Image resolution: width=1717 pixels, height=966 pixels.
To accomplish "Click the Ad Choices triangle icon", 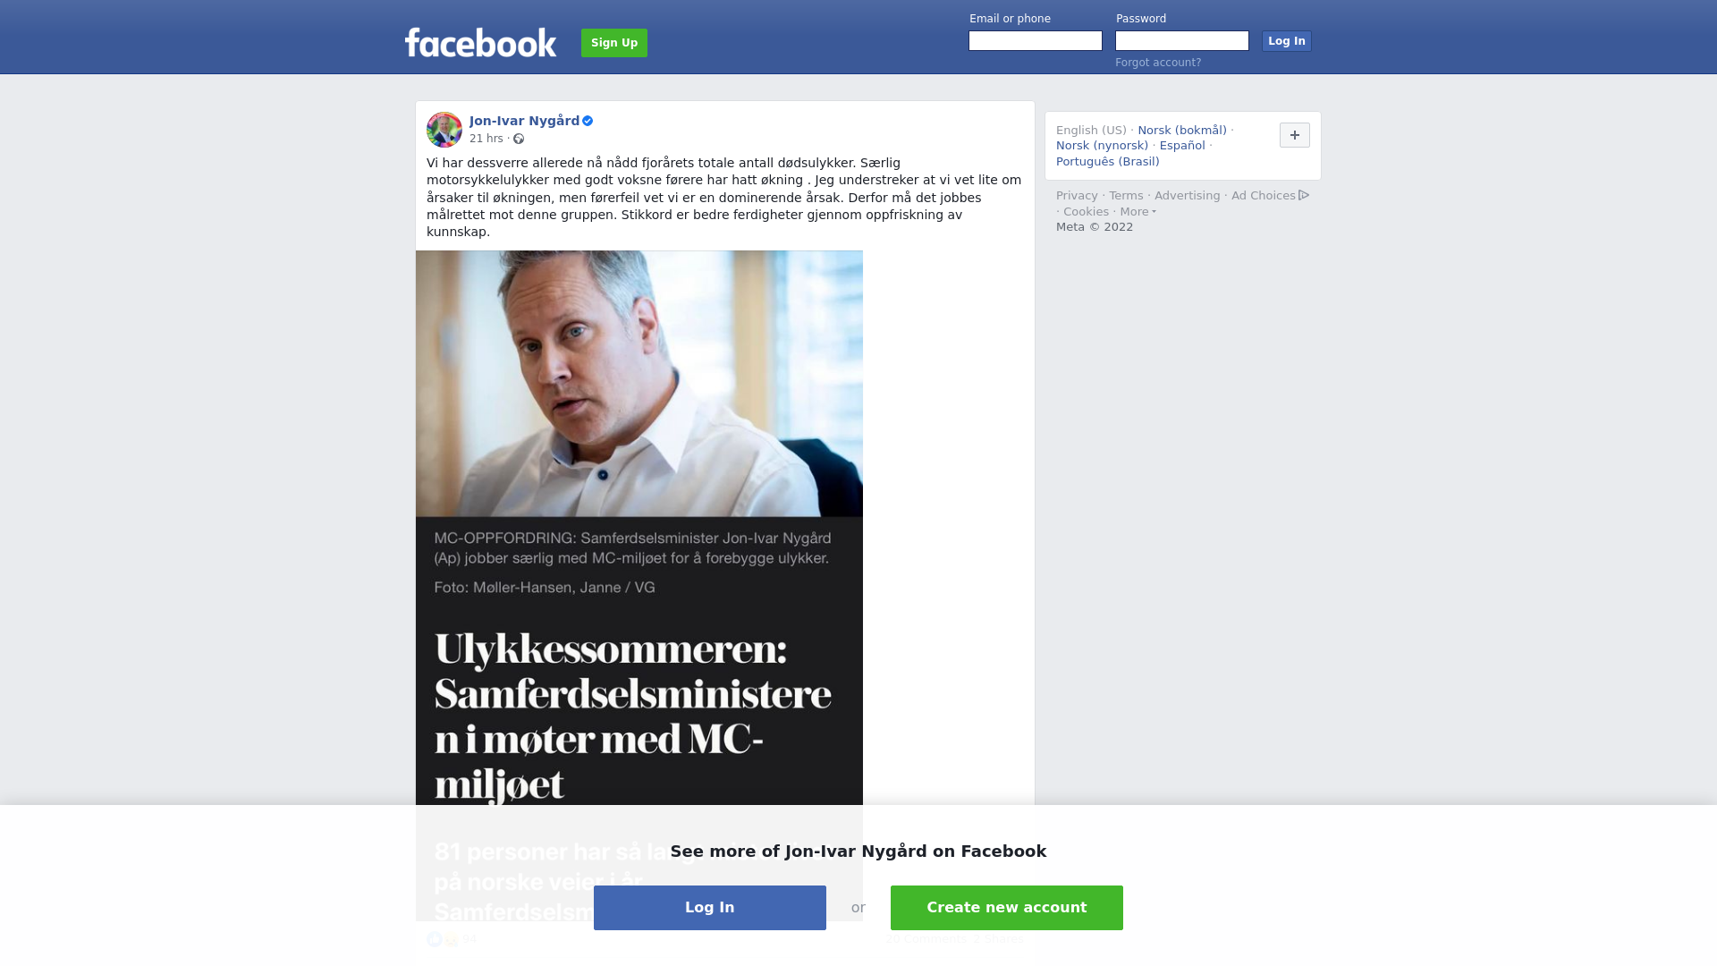I will pyautogui.click(x=1304, y=195).
